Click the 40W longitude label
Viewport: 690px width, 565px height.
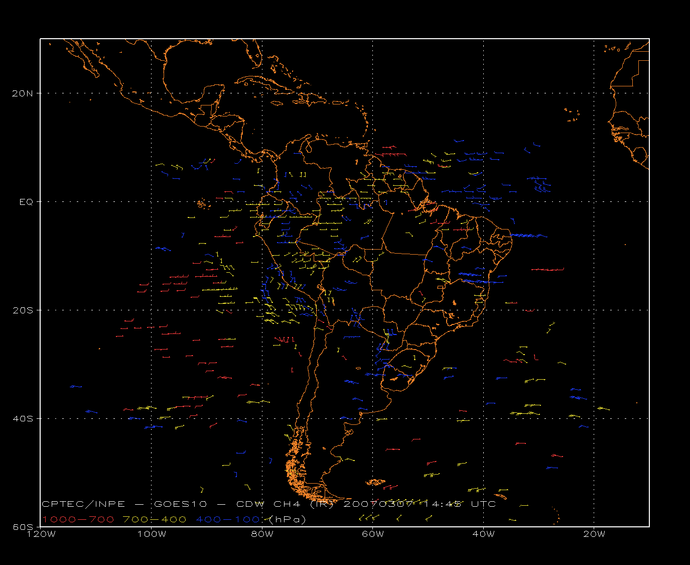tap(483, 534)
